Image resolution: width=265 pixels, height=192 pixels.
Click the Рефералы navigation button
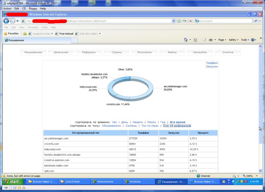click(89, 52)
